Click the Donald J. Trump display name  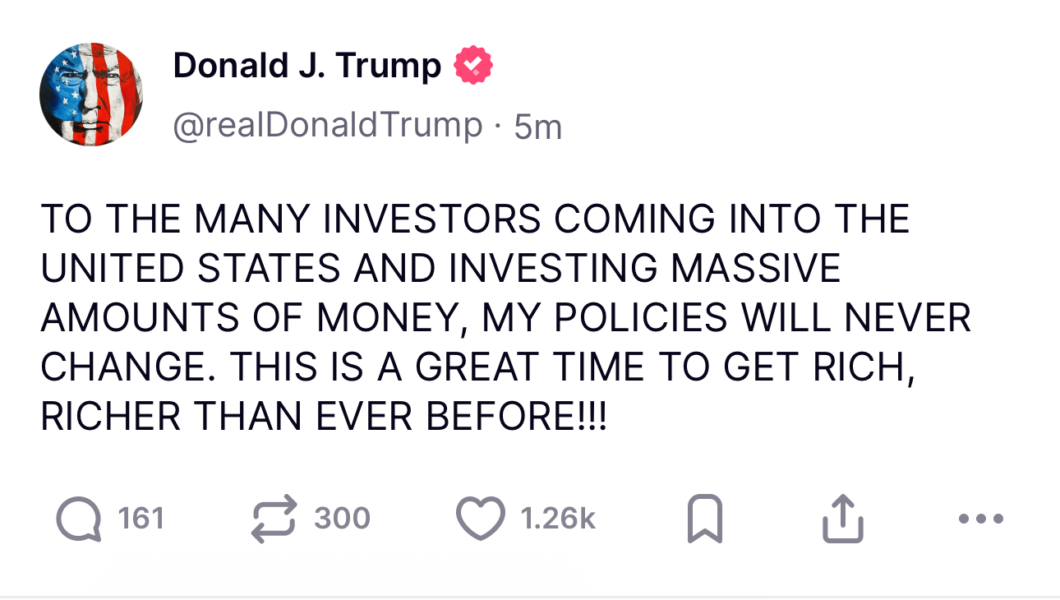coord(307,66)
